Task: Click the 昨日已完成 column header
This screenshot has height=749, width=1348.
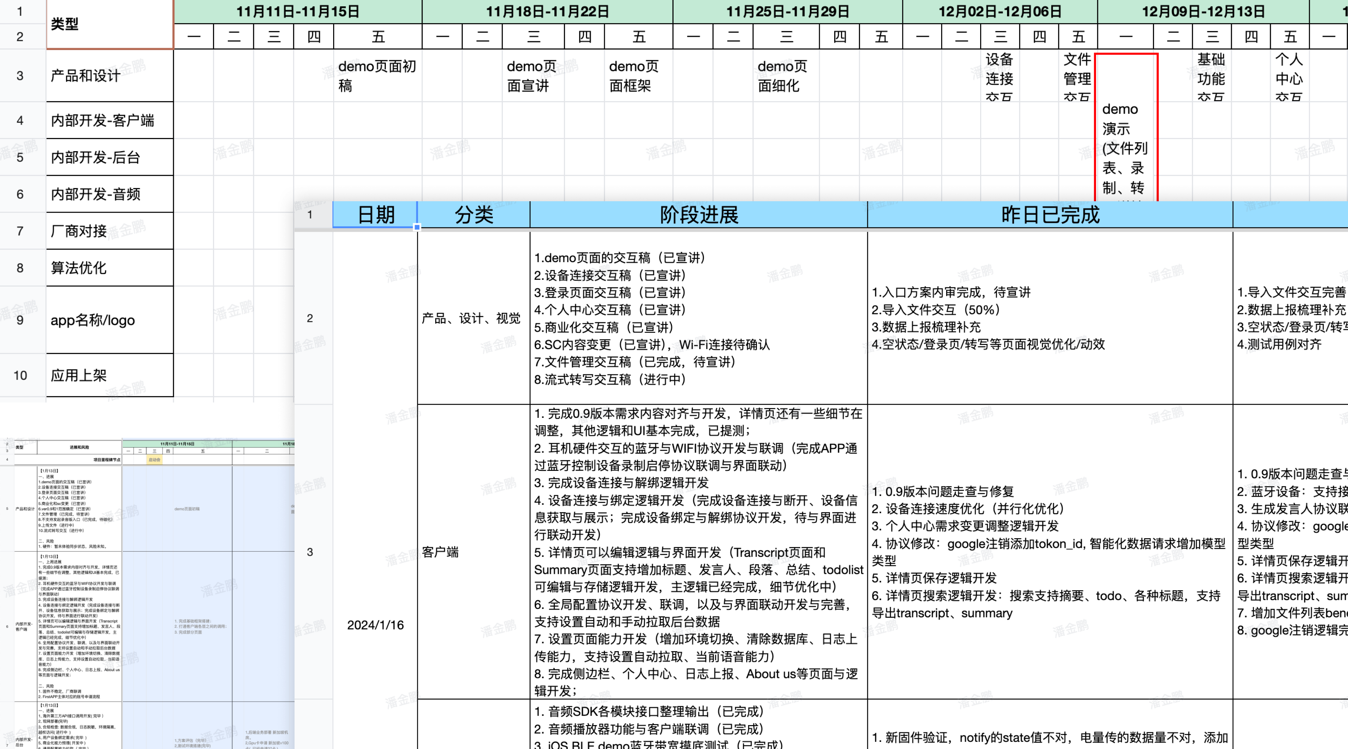Action: coord(1050,214)
